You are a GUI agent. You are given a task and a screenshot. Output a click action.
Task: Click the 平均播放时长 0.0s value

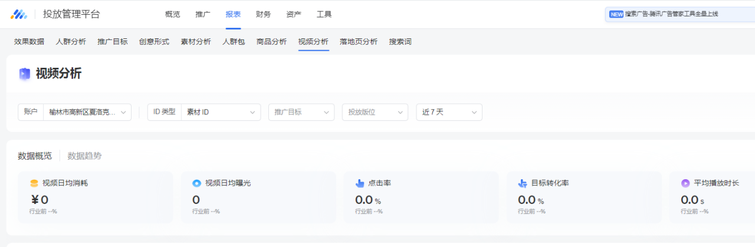pyautogui.click(x=692, y=200)
